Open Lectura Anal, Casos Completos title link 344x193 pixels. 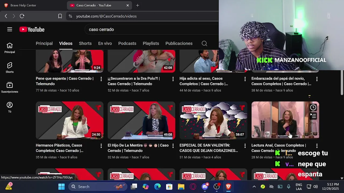(x=279, y=148)
